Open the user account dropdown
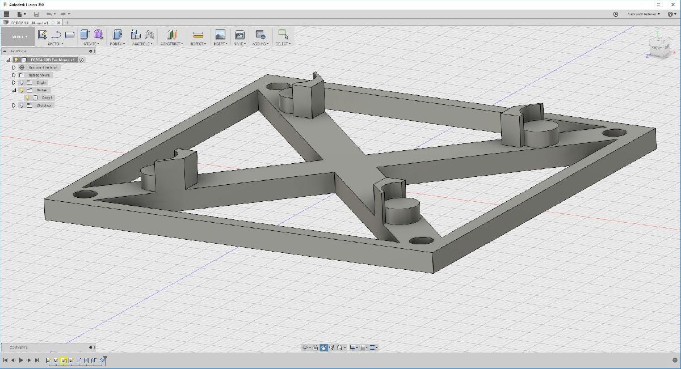This screenshot has width=681, height=369. click(644, 14)
